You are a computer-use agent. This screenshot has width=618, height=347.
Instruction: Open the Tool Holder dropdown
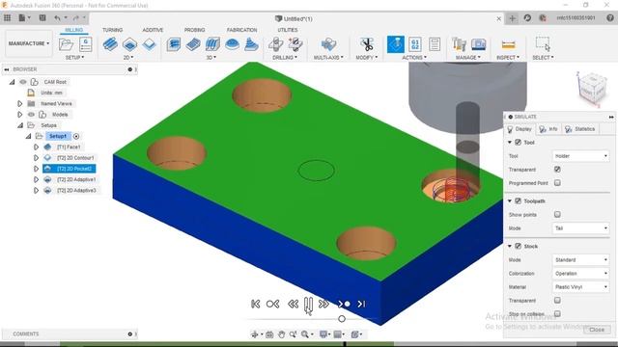pyautogui.click(x=580, y=156)
